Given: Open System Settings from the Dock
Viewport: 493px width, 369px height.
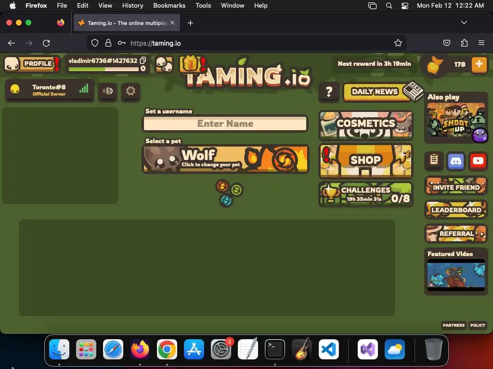Looking at the screenshot, I should pos(221,349).
